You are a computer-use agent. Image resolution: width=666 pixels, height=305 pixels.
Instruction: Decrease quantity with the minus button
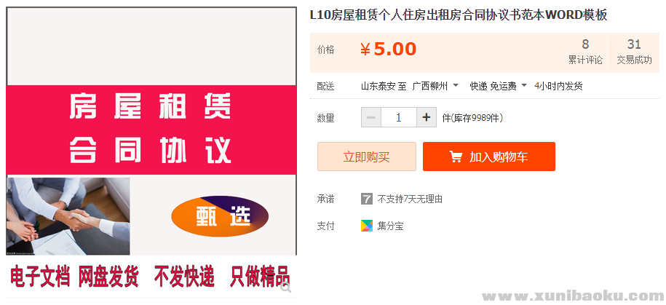point(371,117)
